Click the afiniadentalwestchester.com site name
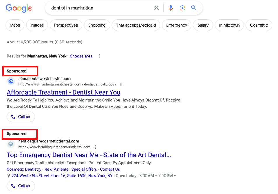Image resolution: width=278 pixels, height=194 pixels. coord(45,78)
